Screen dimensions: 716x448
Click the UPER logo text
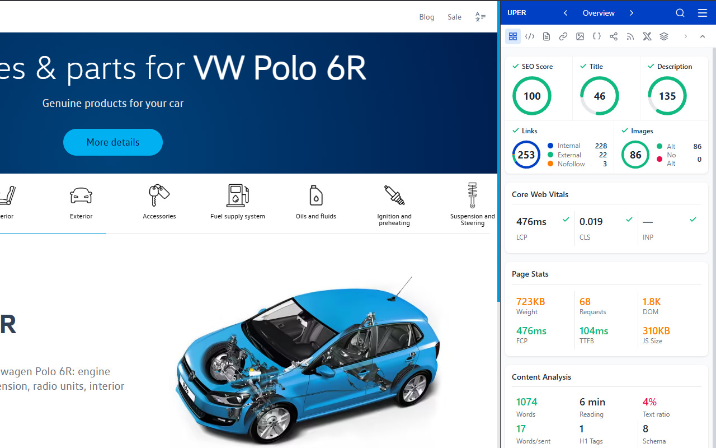point(517,13)
